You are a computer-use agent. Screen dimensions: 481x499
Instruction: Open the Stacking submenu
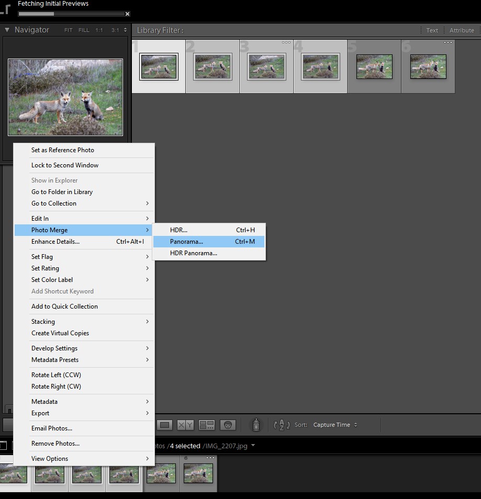tap(85, 322)
